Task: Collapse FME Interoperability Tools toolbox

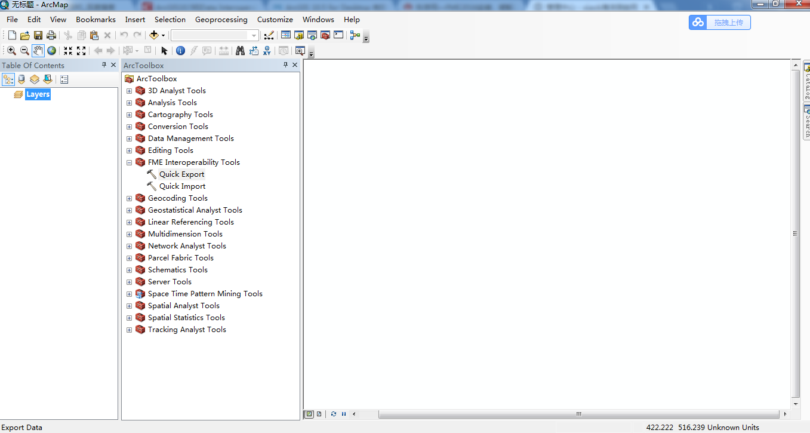Action: click(129, 162)
